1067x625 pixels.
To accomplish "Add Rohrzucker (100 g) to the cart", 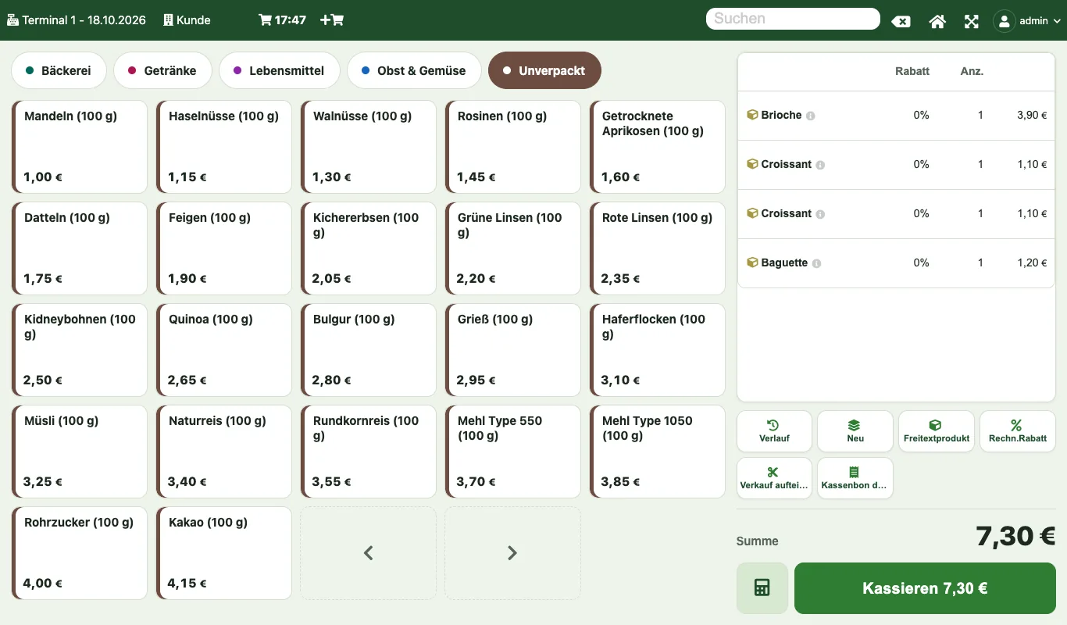I will point(80,553).
